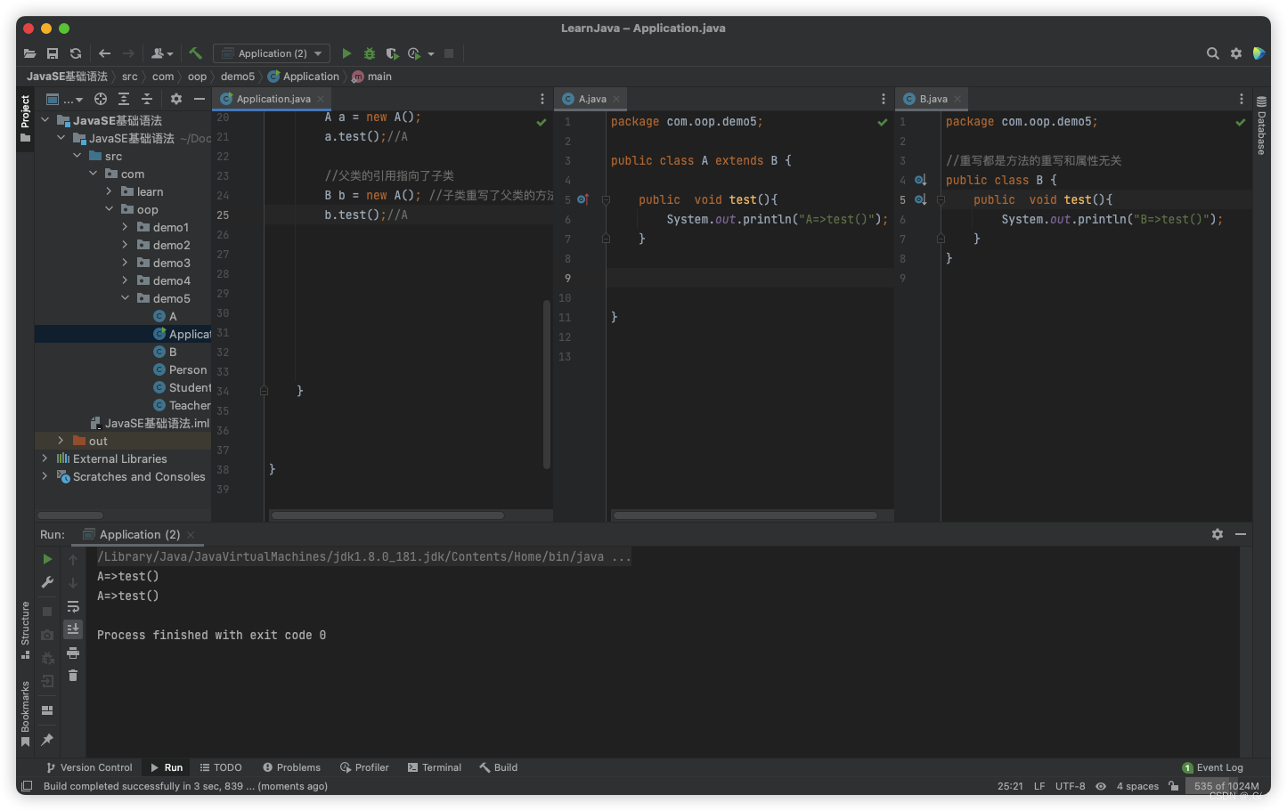This screenshot has height=811, width=1287.
Task: Collapse the src folder
Action: tap(77, 156)
